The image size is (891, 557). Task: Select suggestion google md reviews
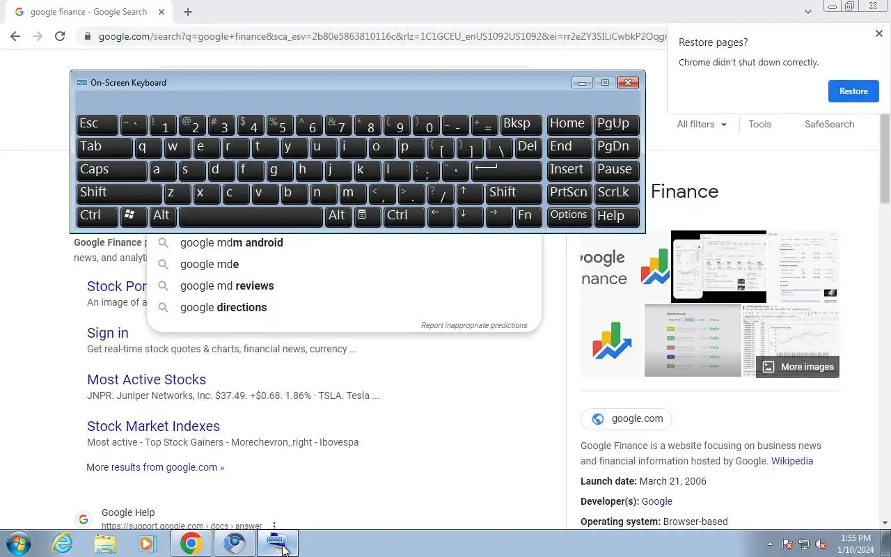coord(344,286)
